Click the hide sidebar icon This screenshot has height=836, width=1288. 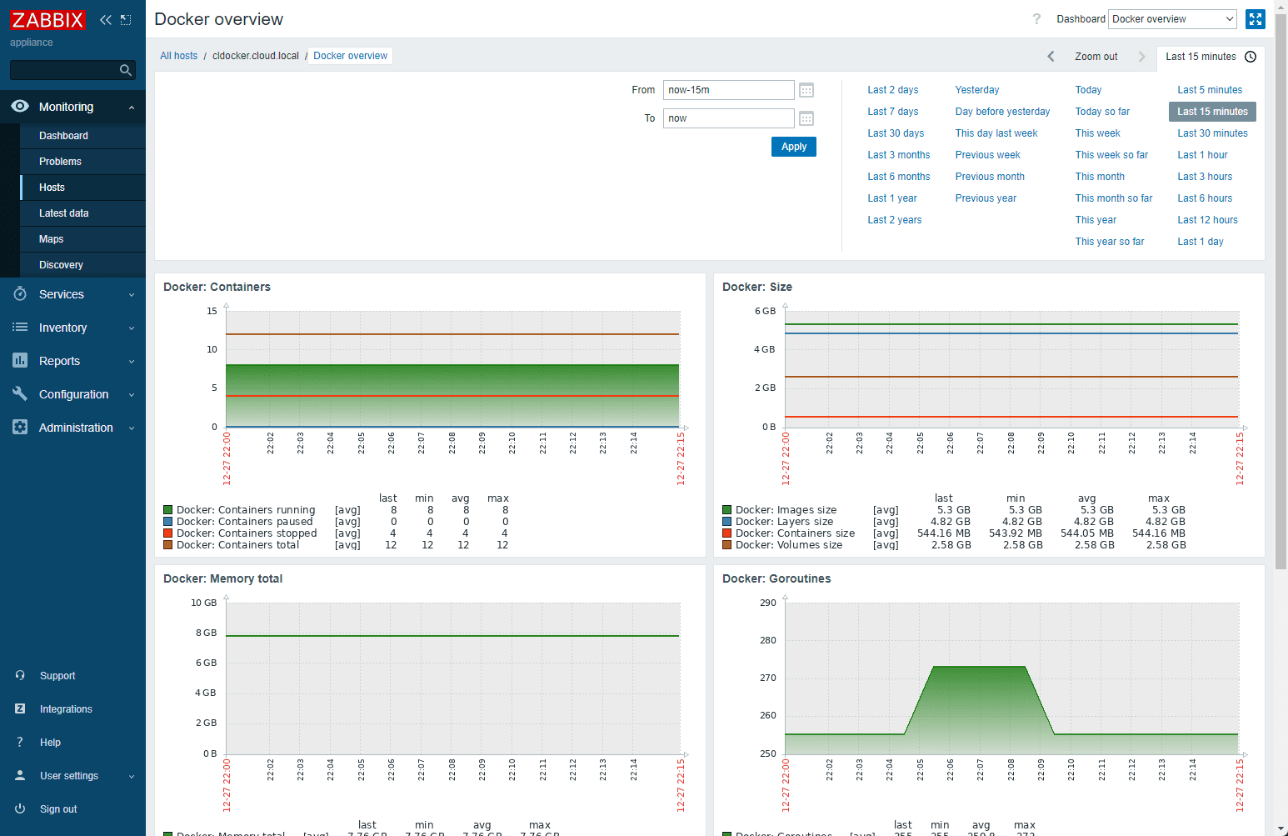[126, 20]
